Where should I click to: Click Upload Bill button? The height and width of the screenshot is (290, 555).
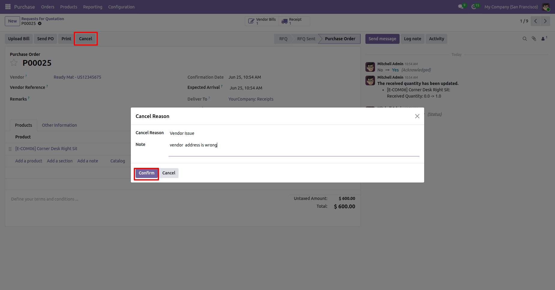click(x=19, y=39)
